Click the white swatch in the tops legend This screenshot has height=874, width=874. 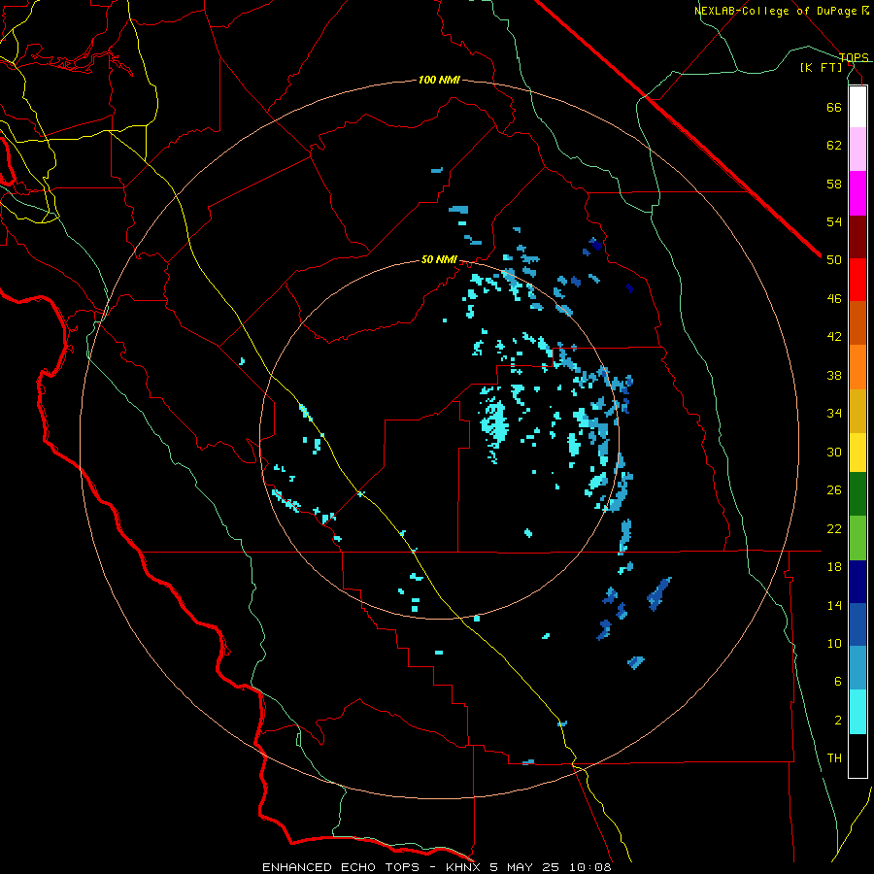point(857,107)
